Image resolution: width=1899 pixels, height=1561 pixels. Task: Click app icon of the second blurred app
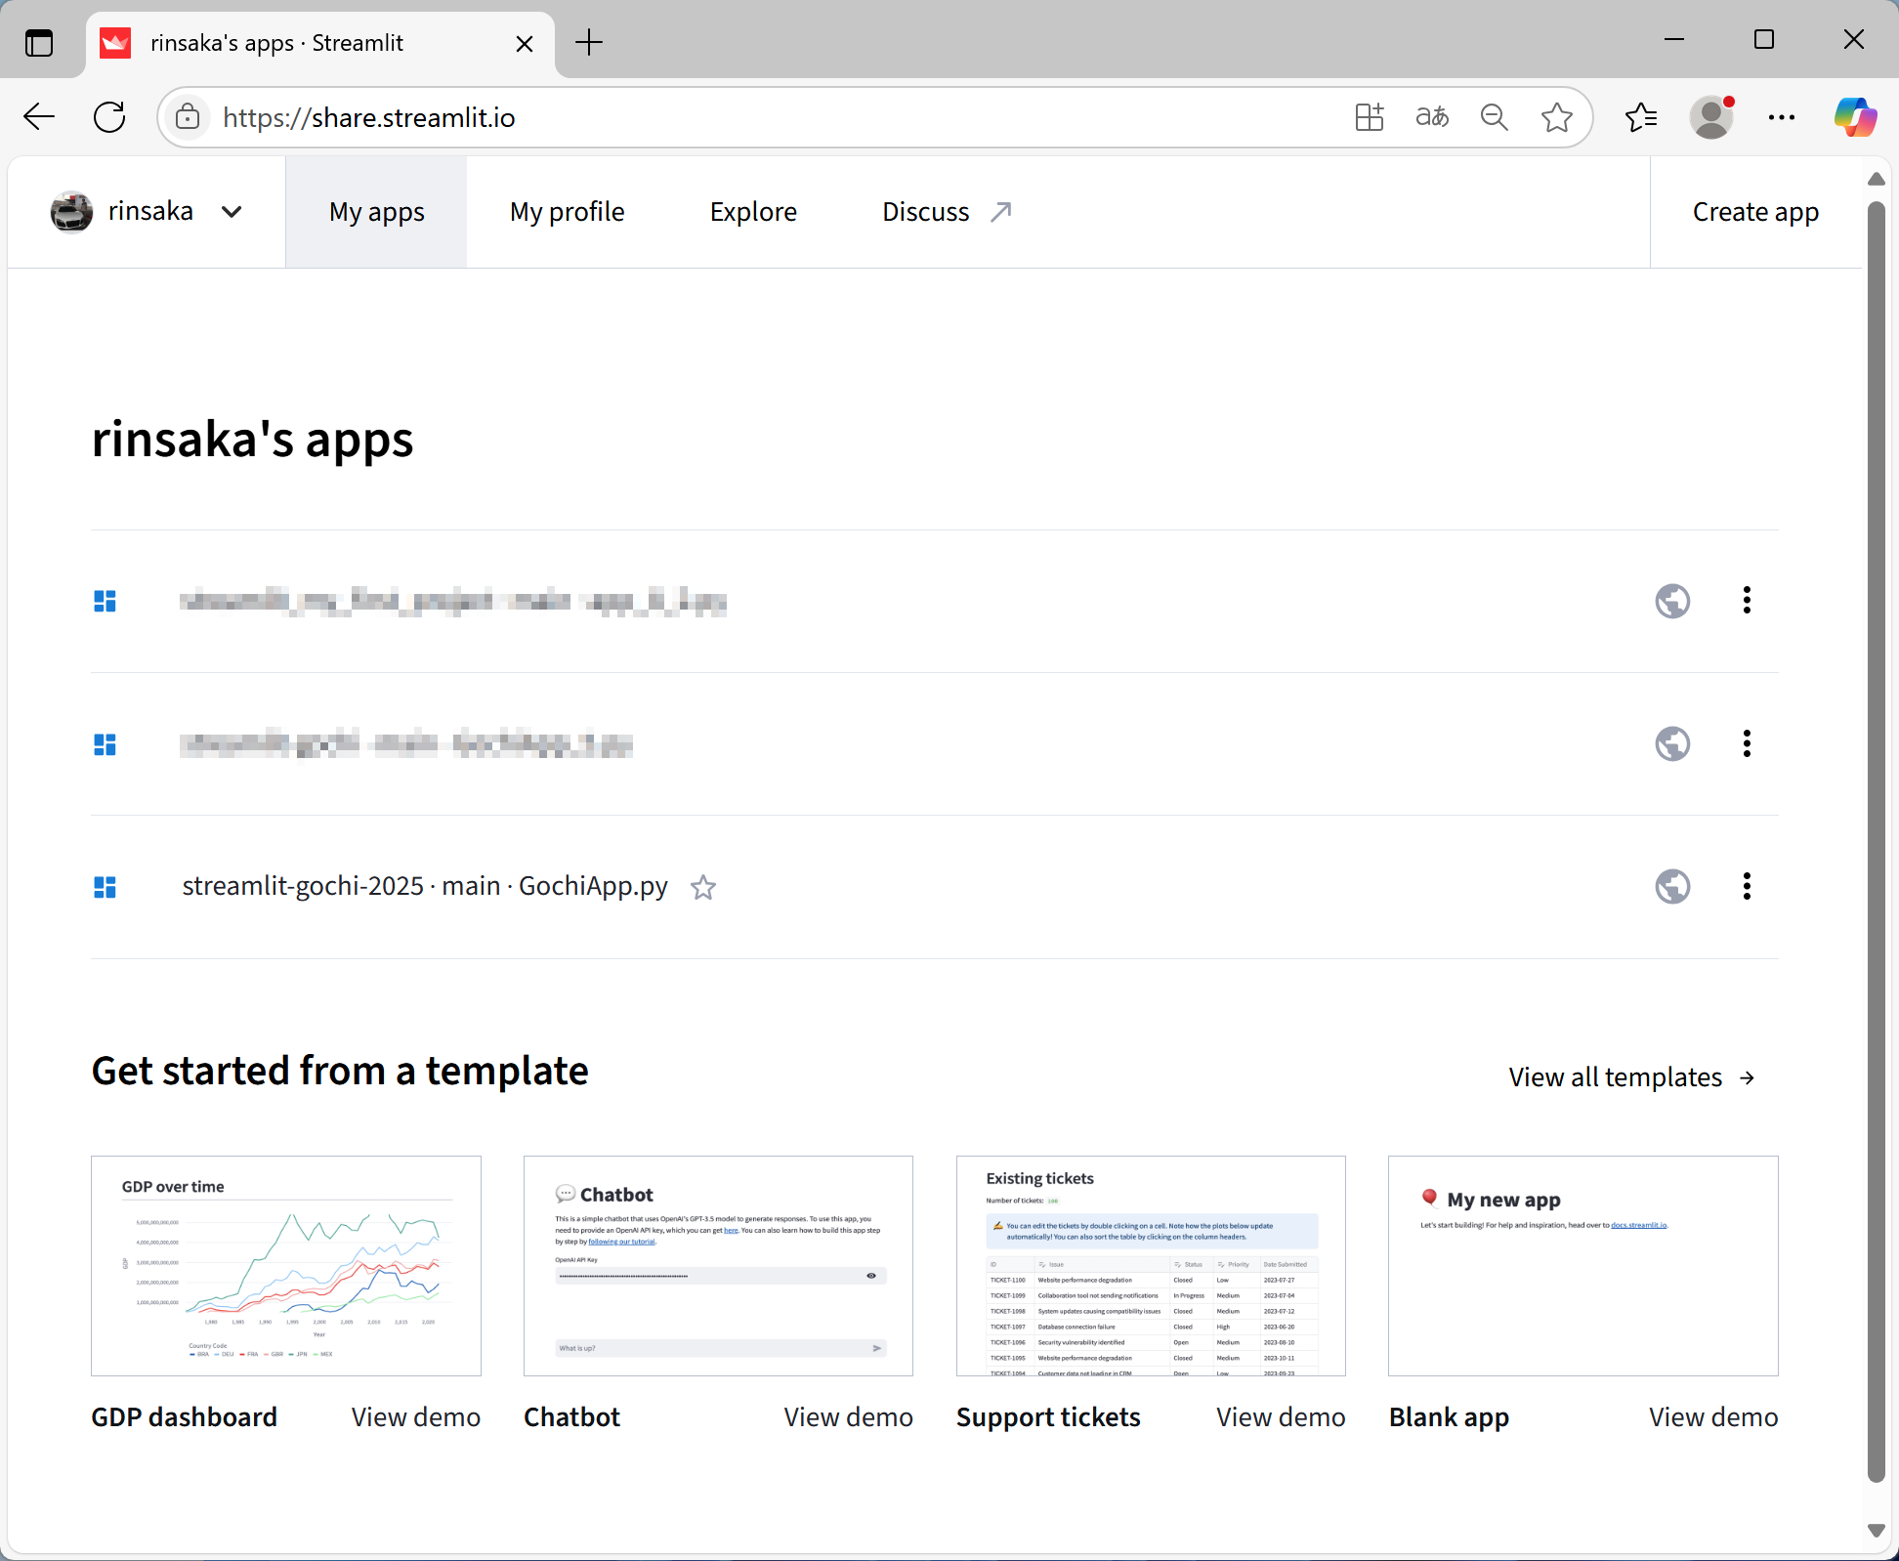pyautogui.click(x=105, y=744)
